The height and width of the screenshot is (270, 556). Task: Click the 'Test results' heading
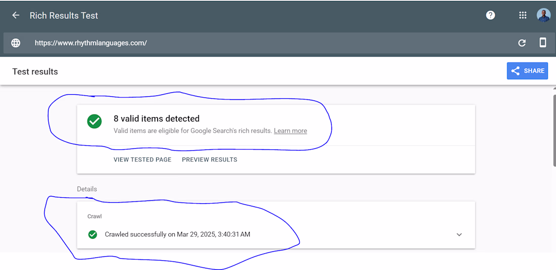[35, 72]
